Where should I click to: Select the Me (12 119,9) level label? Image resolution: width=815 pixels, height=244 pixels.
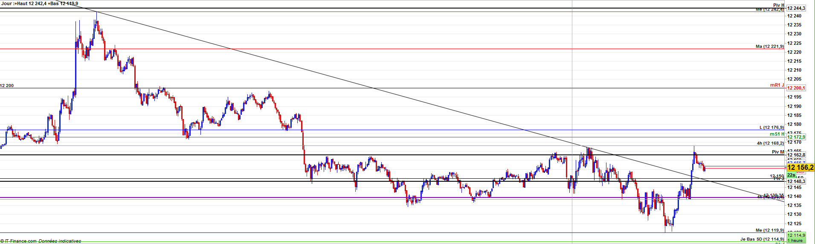pos(769,230)
